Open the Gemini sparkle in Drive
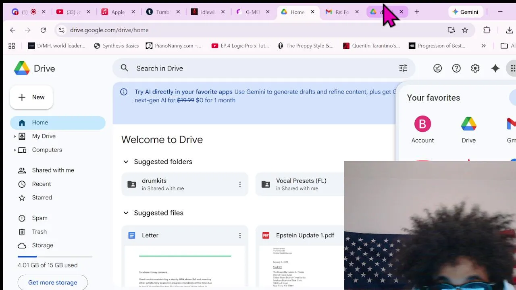This screenshot has width=516, height=290. 495,68
